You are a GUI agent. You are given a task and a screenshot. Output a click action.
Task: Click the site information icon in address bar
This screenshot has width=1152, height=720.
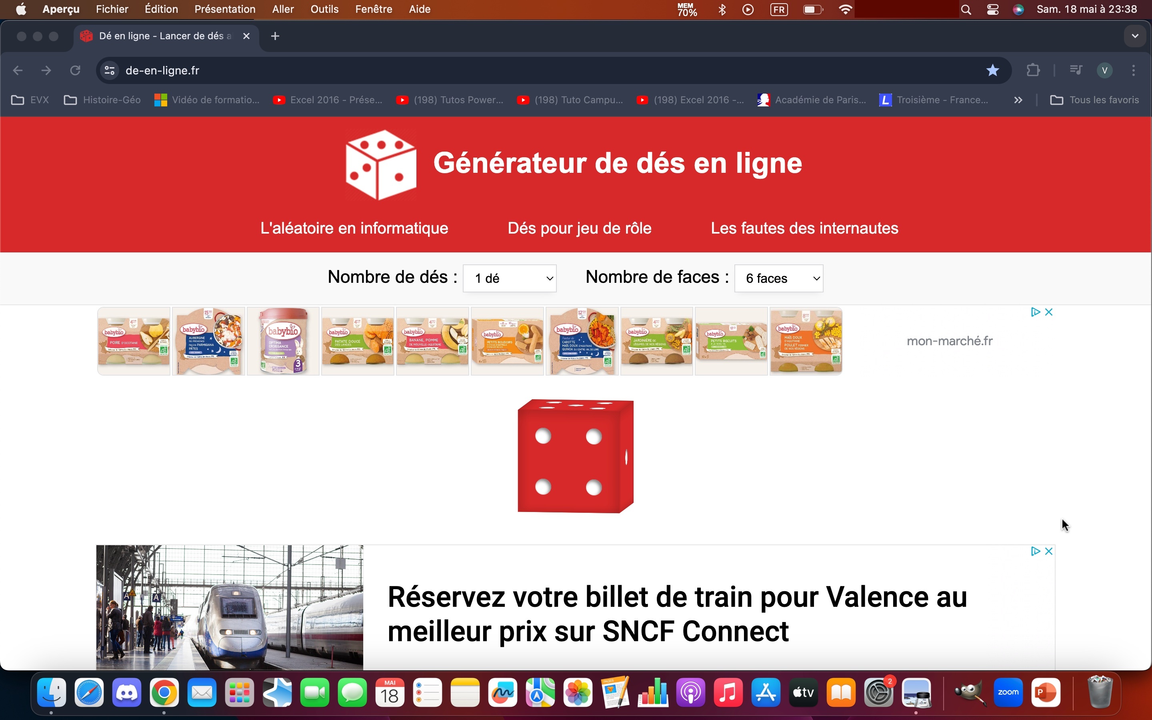click(110, 70)
